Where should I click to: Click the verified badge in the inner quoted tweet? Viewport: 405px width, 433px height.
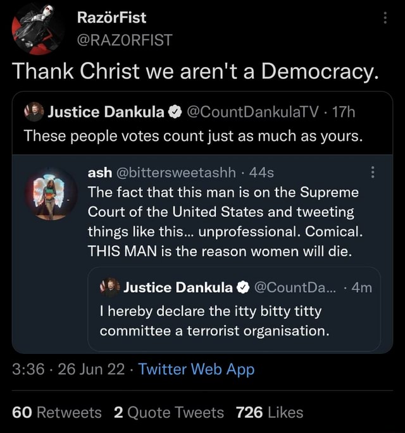pyautogui.click(x=242, y=288)
